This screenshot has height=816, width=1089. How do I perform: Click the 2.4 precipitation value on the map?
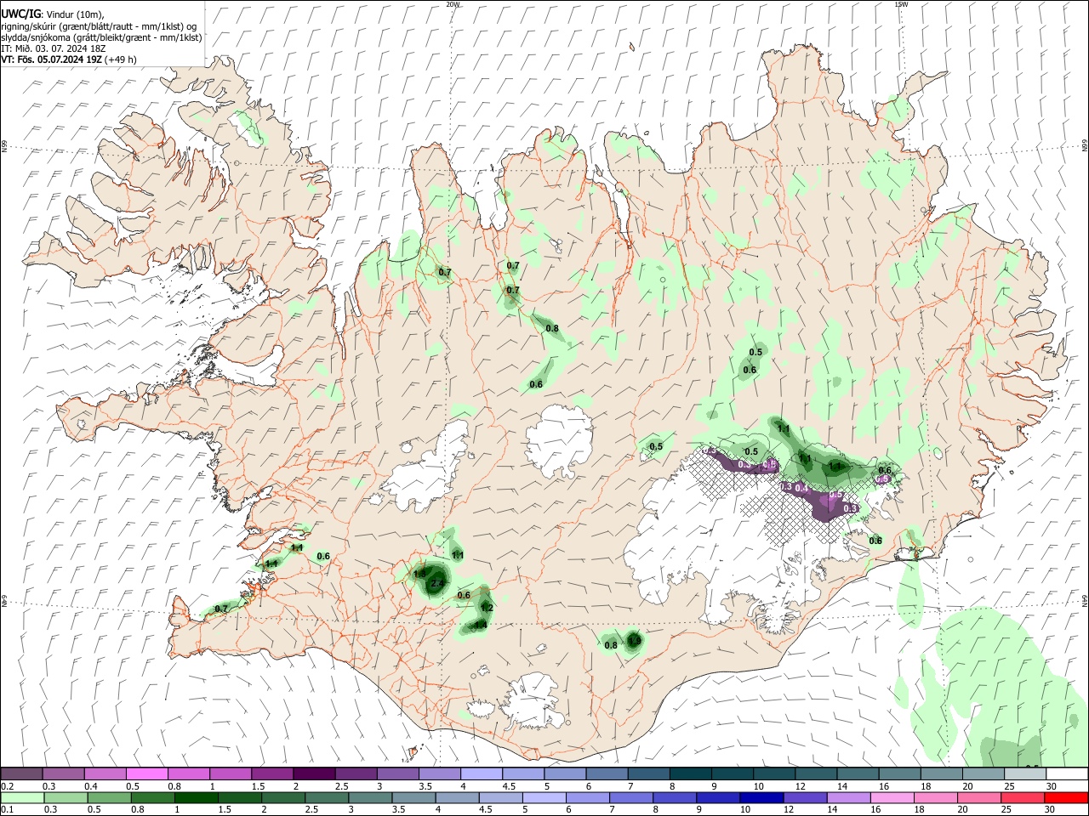436,584
